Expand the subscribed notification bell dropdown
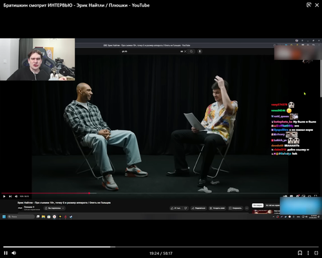Screen dimensions: 322x258 point(55,208)
